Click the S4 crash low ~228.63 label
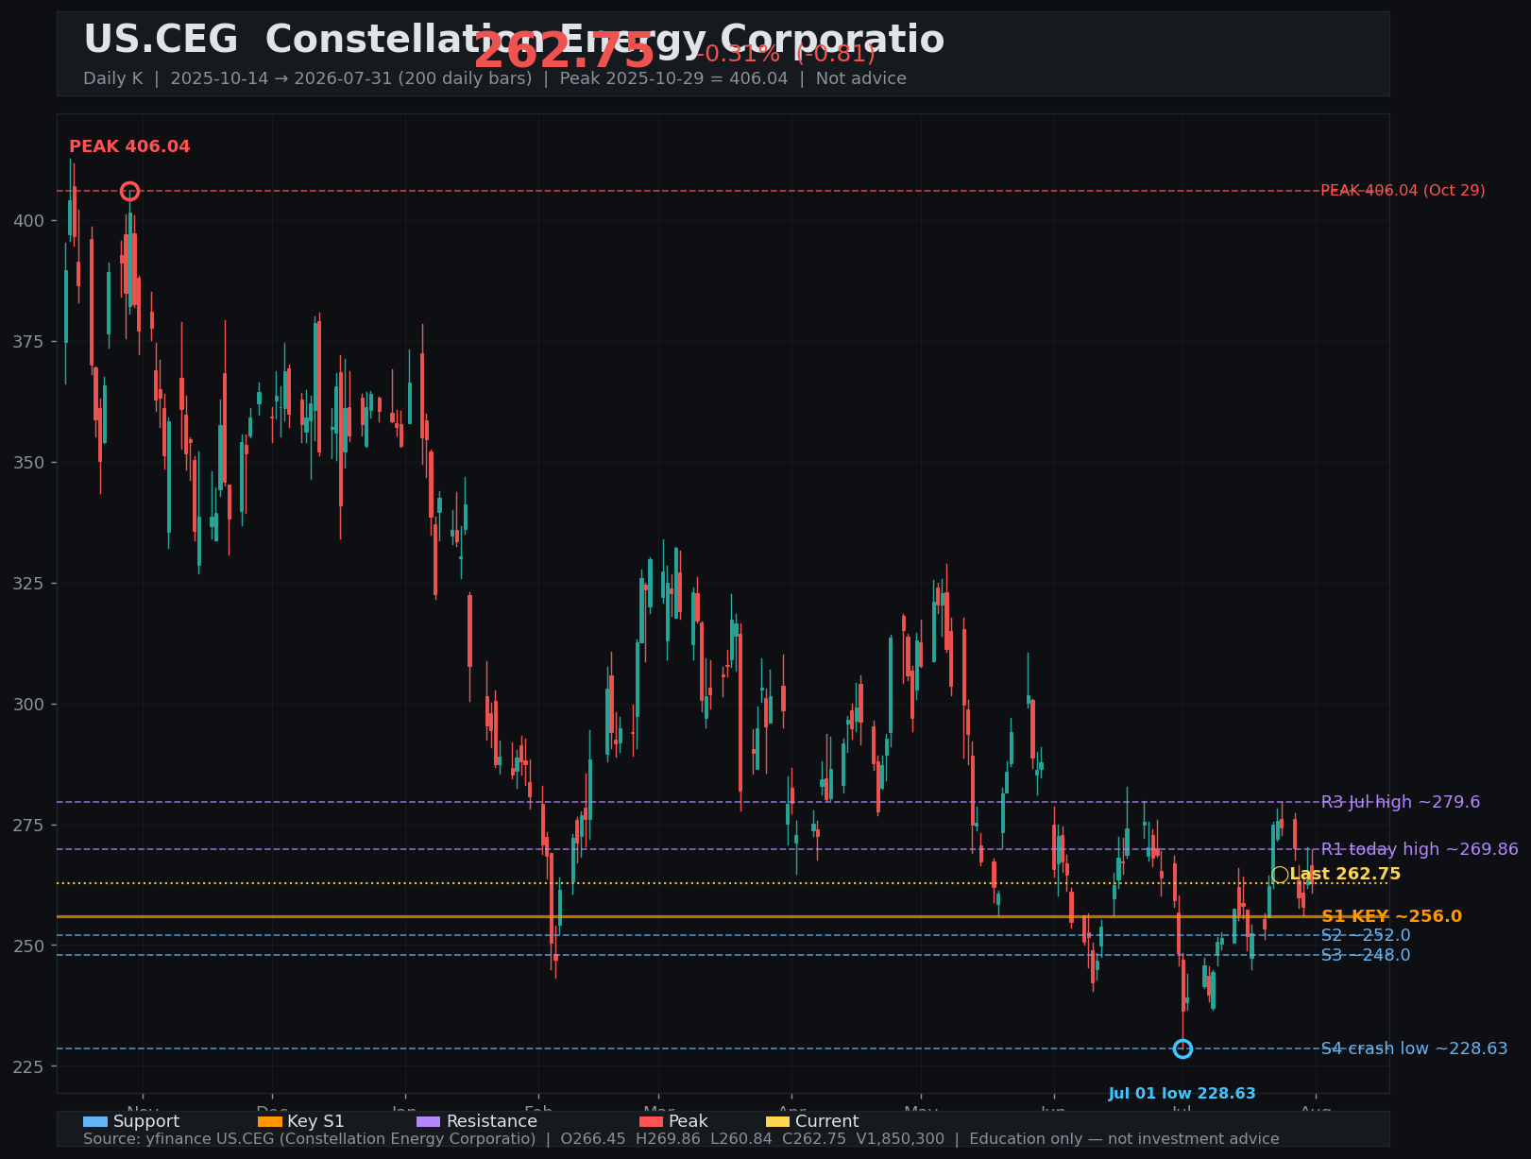Viewport: 1531px width, 1159px height. [1414, 1048]
